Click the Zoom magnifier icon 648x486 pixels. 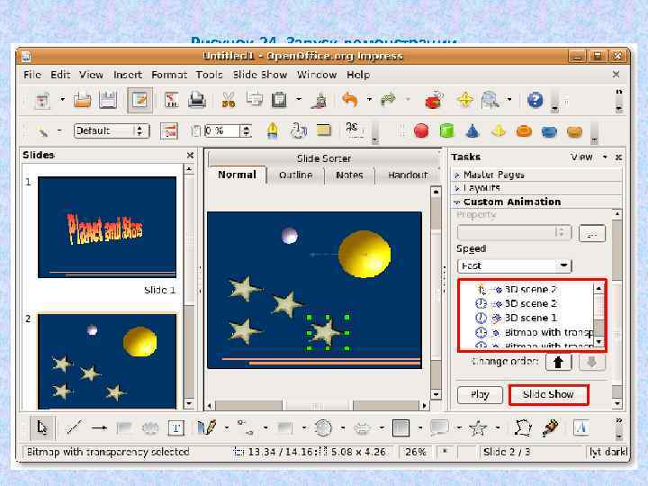pos(490,100)
